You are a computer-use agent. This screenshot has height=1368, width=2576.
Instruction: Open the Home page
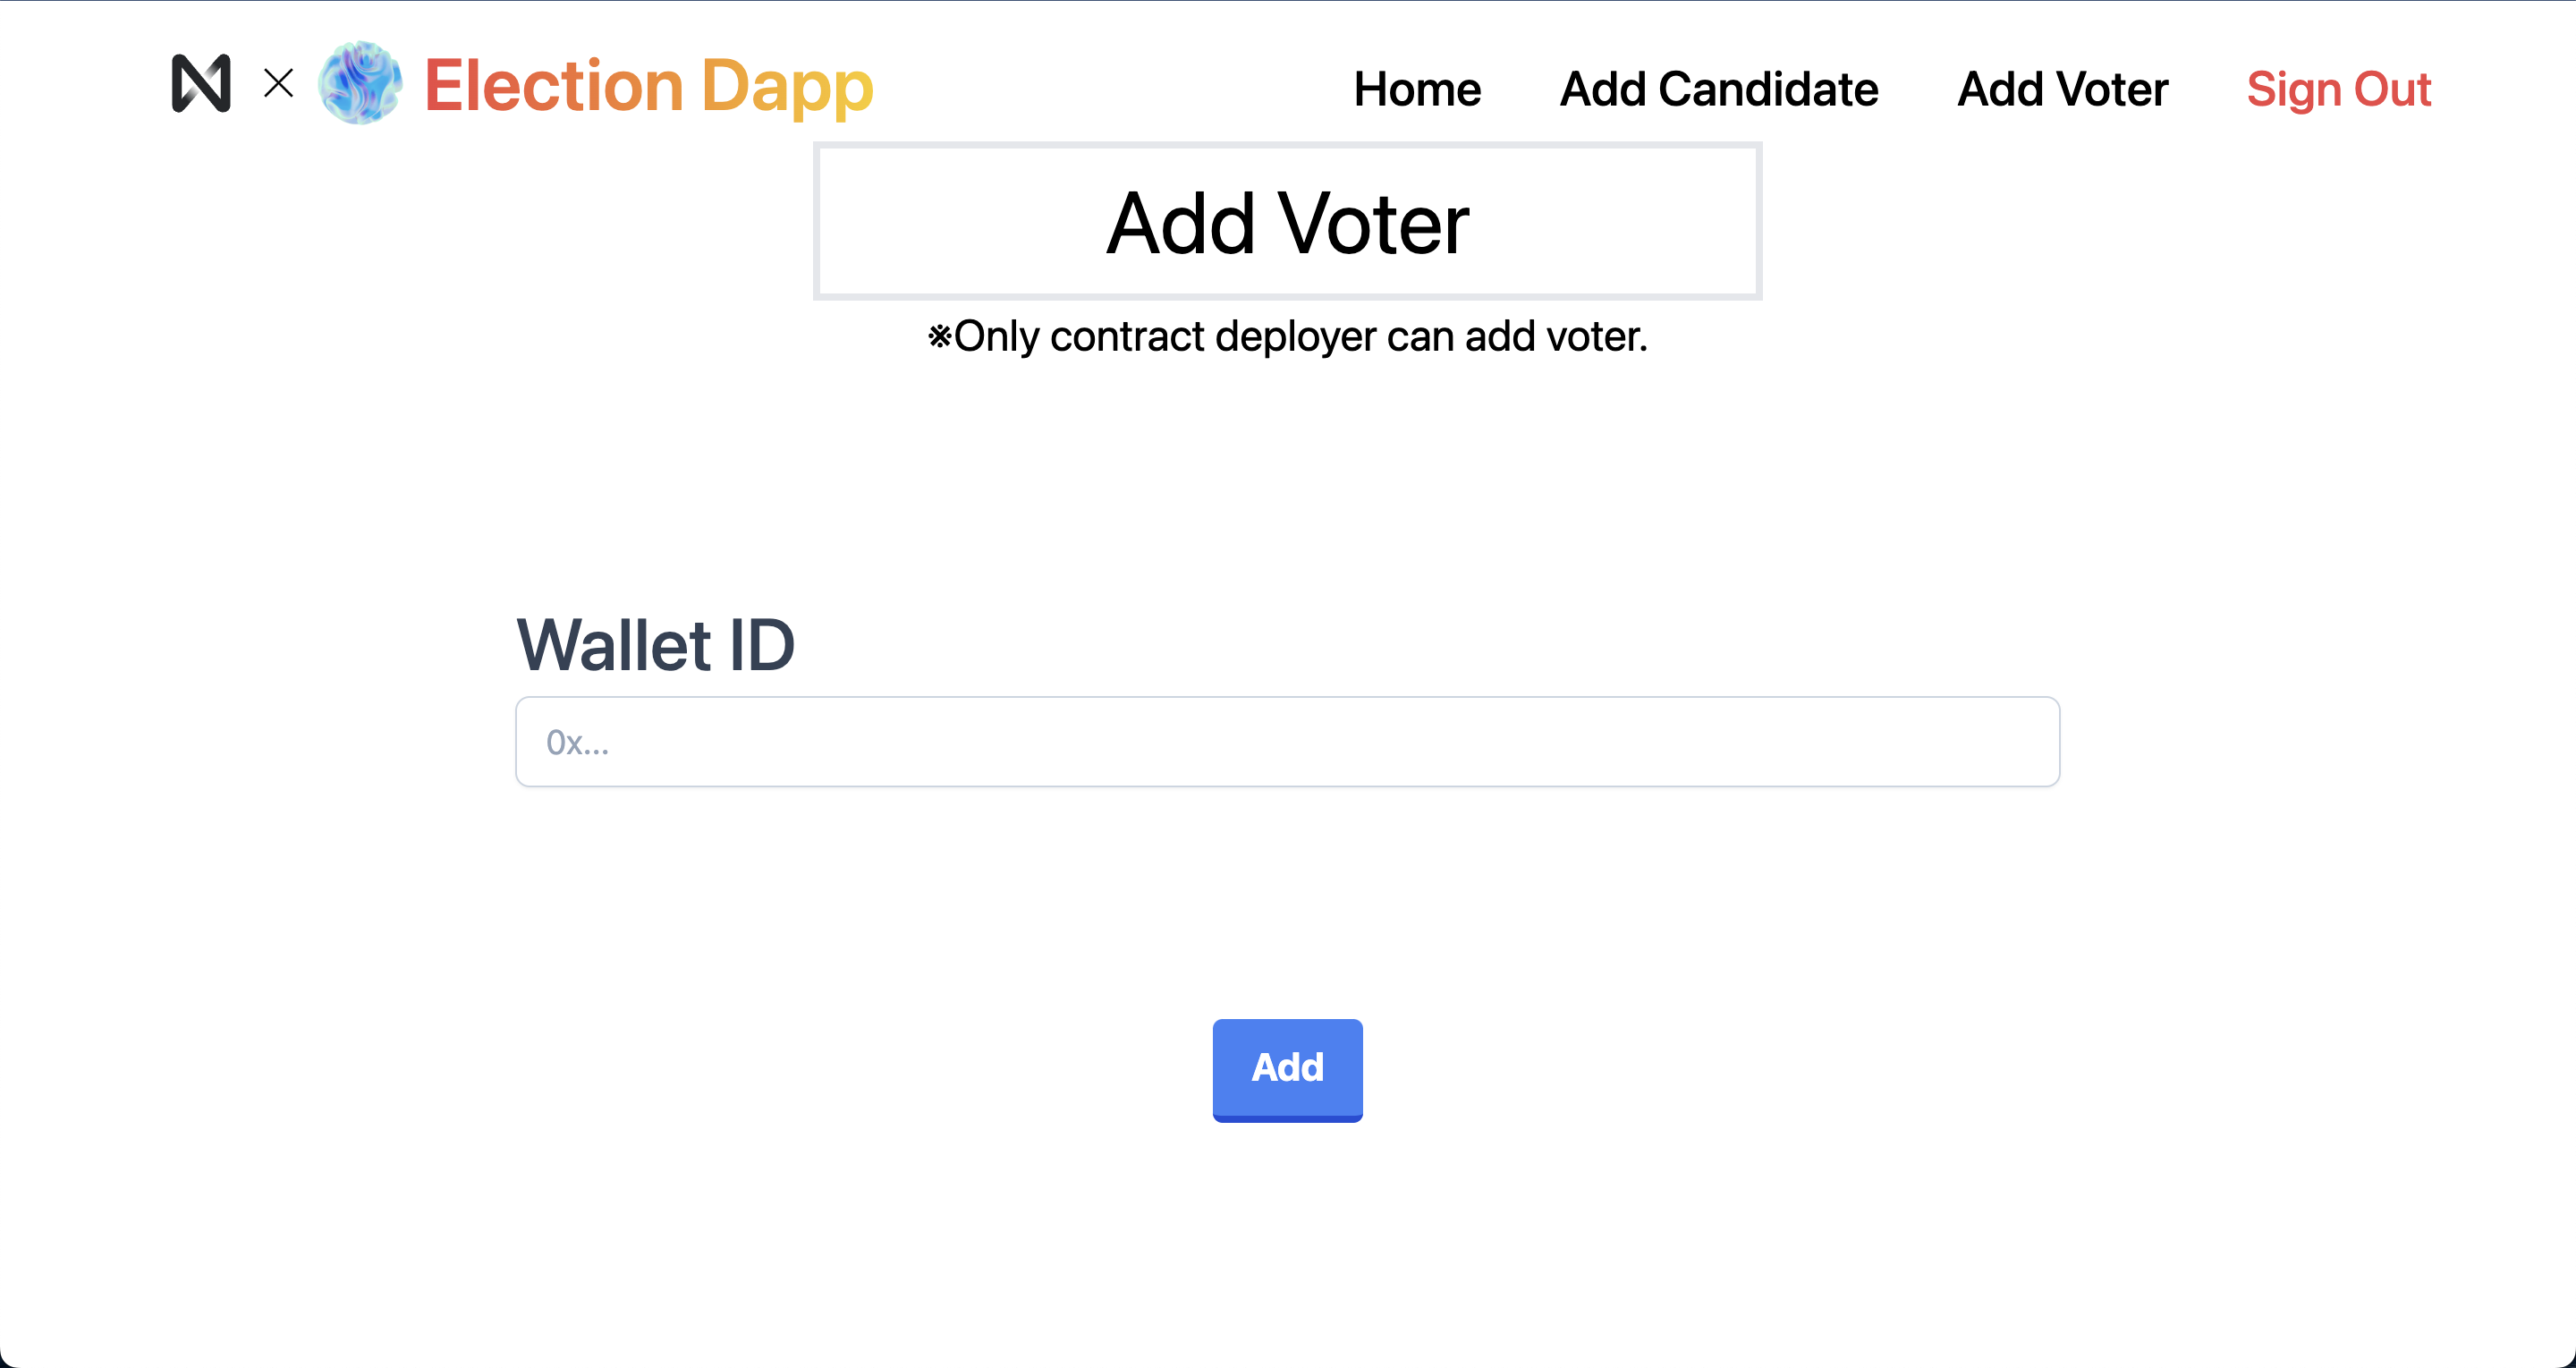[x=1417, y=89]
